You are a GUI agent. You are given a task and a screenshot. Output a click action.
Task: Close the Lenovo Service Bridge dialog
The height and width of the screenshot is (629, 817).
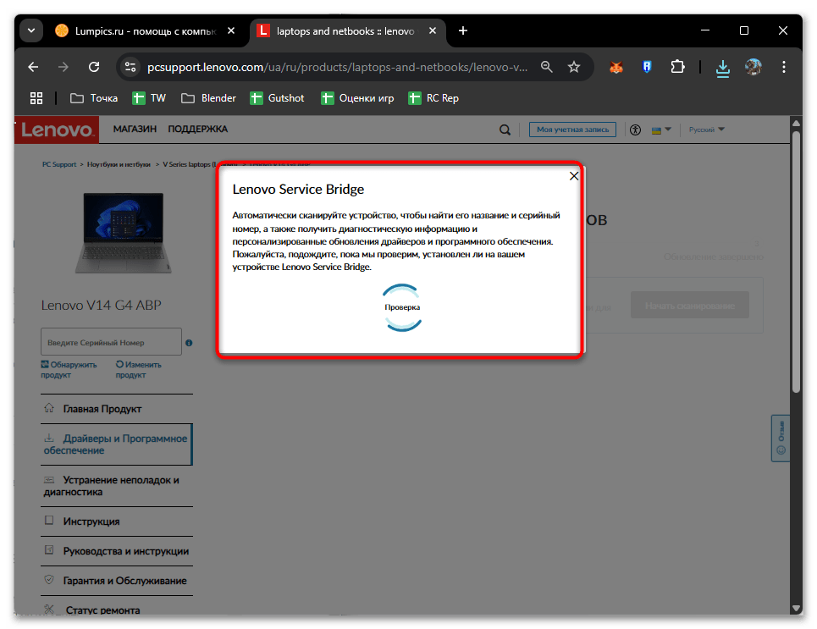tap(574, 176)
